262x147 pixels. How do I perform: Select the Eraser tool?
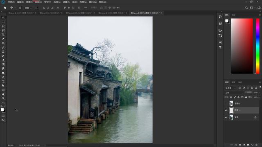pos(3,60)
